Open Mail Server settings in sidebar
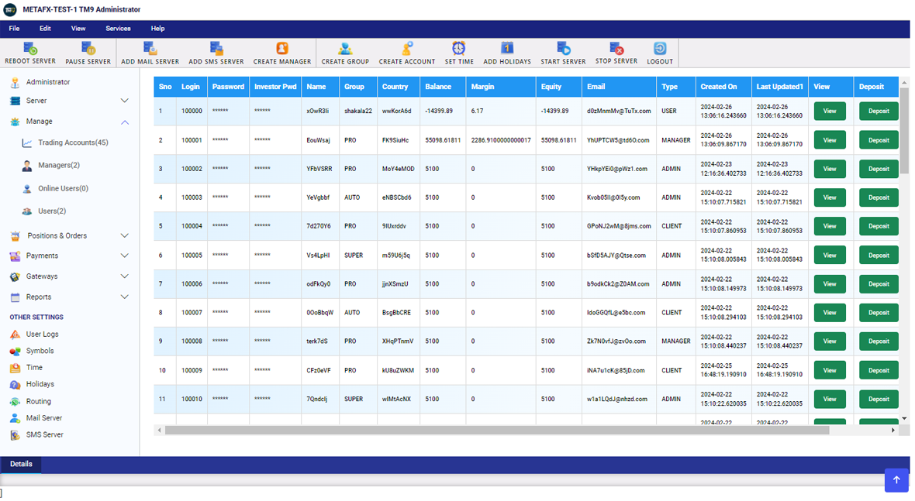The height and width of the screenshot is (501, 915). point(43,418)
